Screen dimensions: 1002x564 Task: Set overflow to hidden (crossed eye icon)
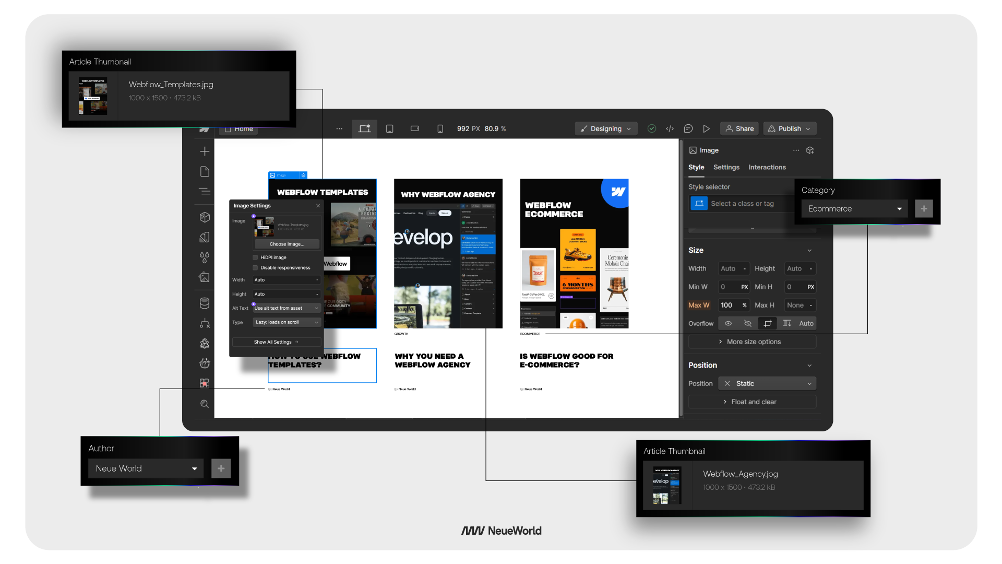click(748, 323)
